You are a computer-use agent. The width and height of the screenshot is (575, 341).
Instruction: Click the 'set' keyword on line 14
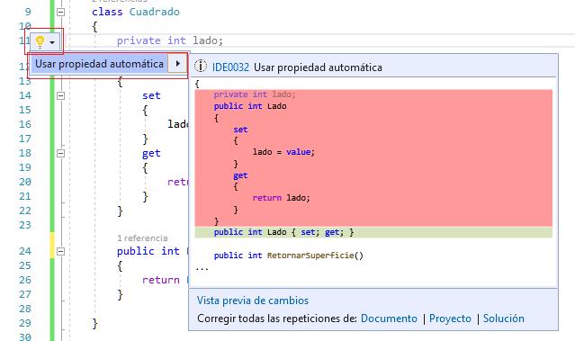pyautogui.click(x=151, y=95)
